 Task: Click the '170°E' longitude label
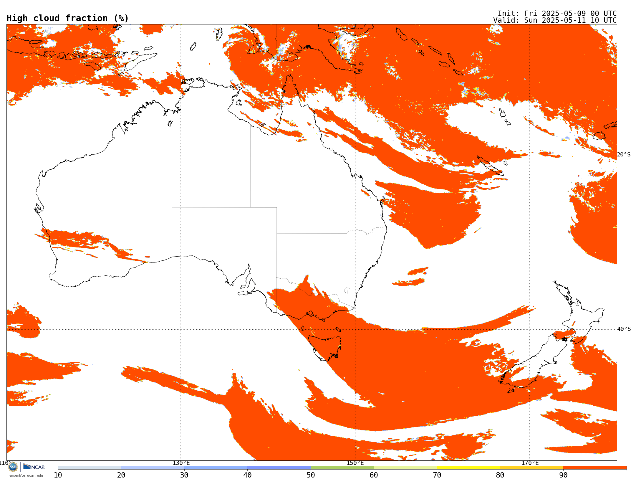click(x=530, y=463)
